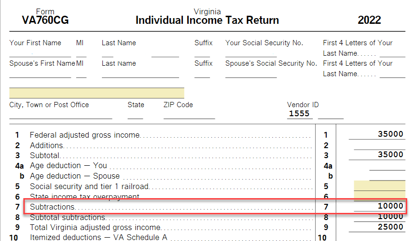Click the your Suffix field in first row

[x=202, y=53]
